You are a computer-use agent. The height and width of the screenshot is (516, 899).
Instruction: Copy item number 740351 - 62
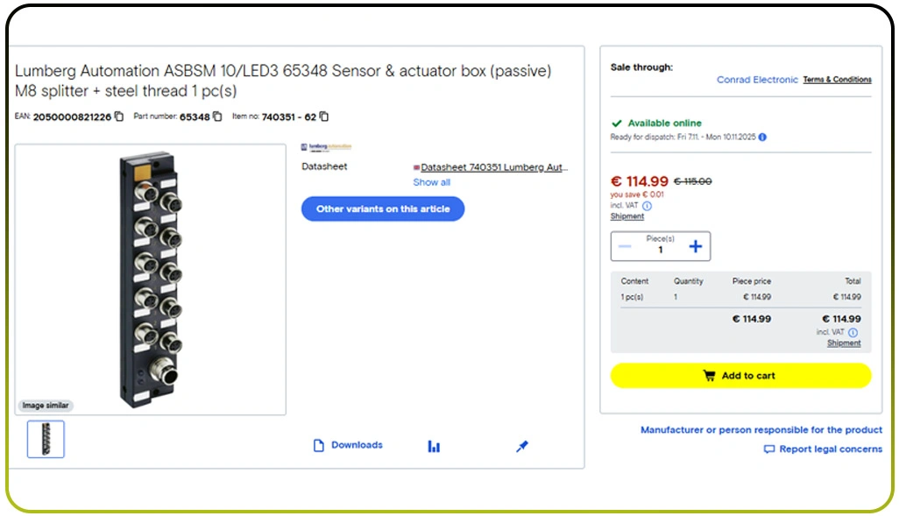coord(324,117)
